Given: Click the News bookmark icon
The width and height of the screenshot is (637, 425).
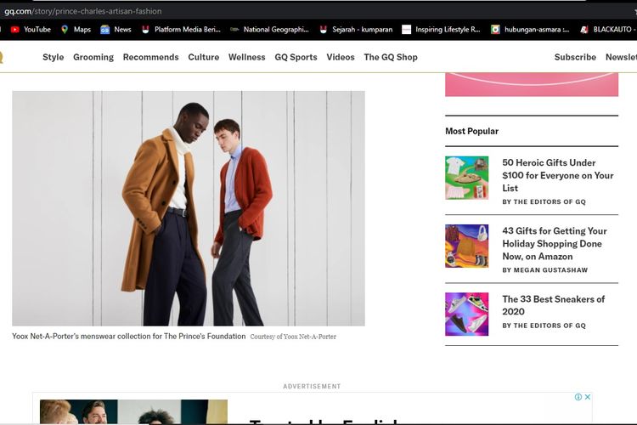Looking at the screenshot, I should click(105, 29).
